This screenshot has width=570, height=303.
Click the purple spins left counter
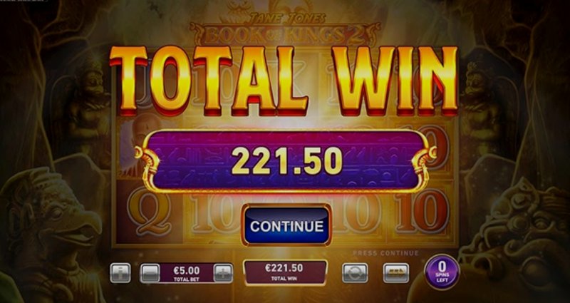click(x=442, y=272)
